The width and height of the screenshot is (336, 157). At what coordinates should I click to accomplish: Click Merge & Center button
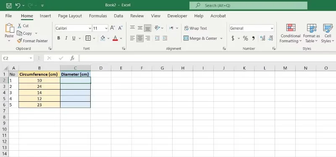(200, 39)
